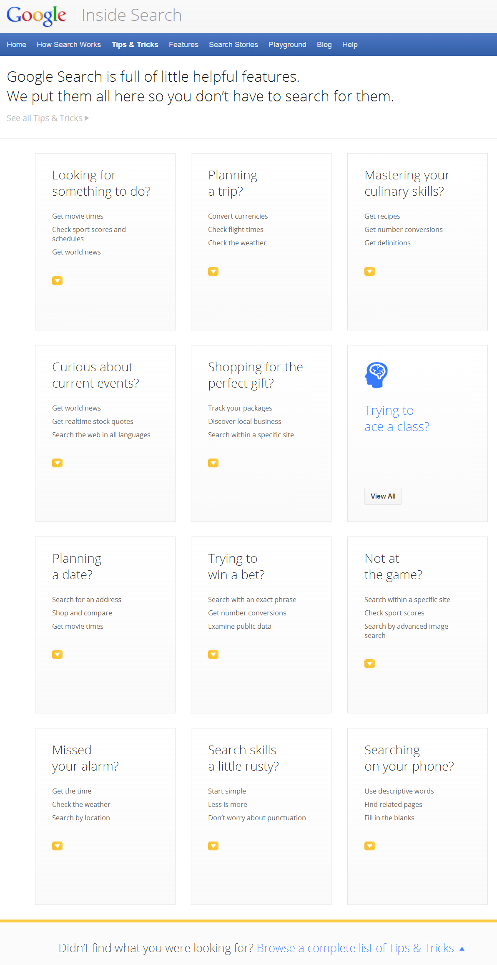Expand 'Curious about current events?' arrow icon
The image size is (497, 965).
point(57,463)
